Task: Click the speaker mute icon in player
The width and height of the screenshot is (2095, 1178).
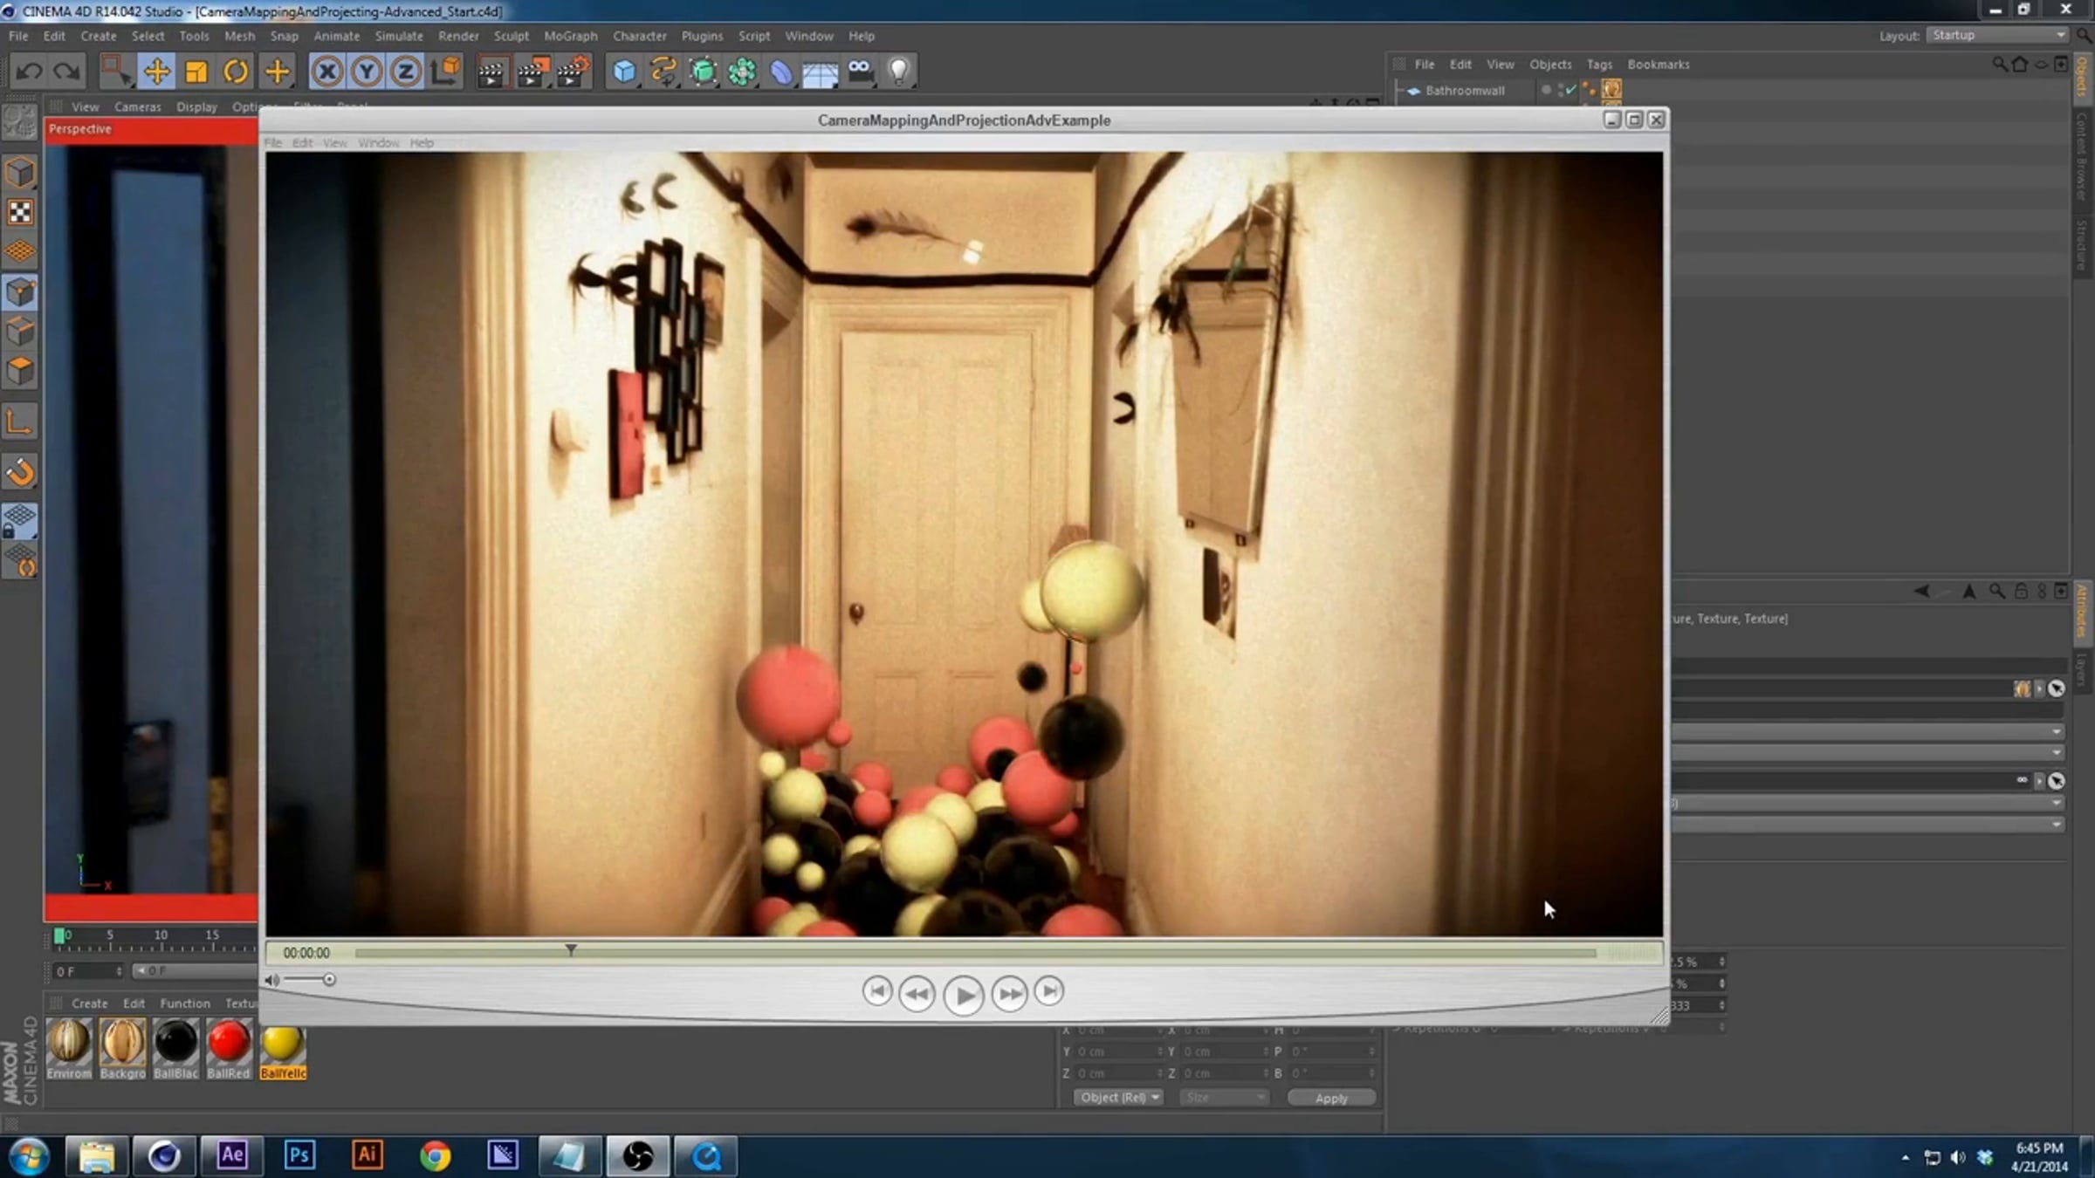Action: click(272, 980)
